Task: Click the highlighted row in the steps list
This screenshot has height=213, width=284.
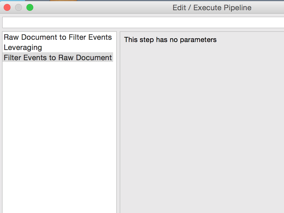Action: (x=58, y=58)
